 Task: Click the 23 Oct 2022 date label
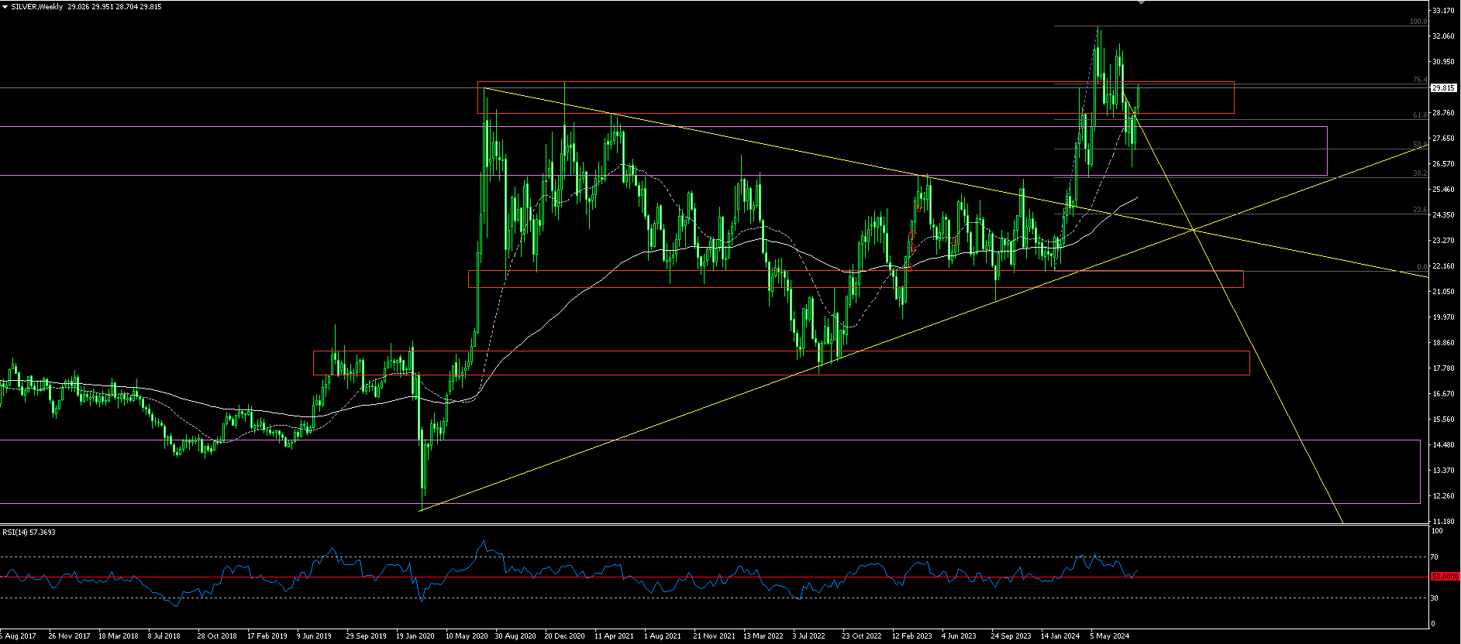[862, 636]
